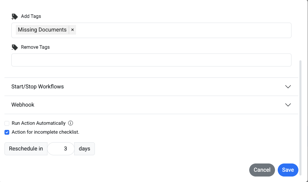Click the Missing Documents tag chip
This screenshot has height=182, width=308.
tap(42, 30)
